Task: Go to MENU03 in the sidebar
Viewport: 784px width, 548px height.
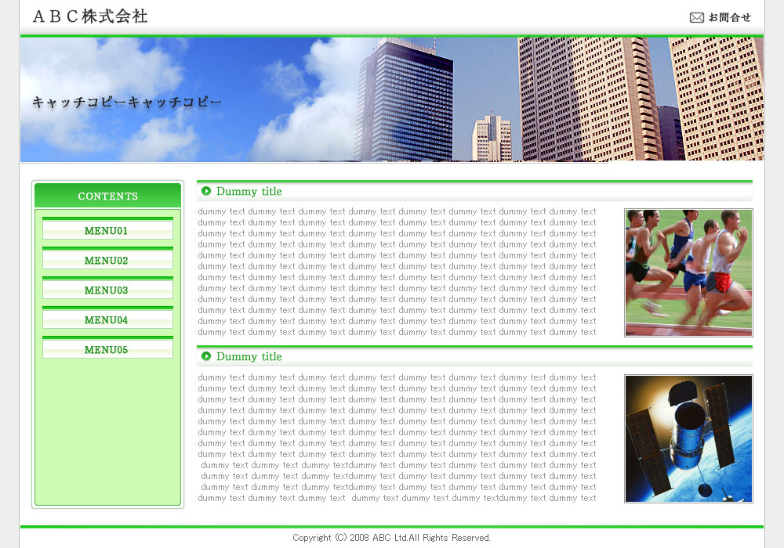Action: [107, 290]
